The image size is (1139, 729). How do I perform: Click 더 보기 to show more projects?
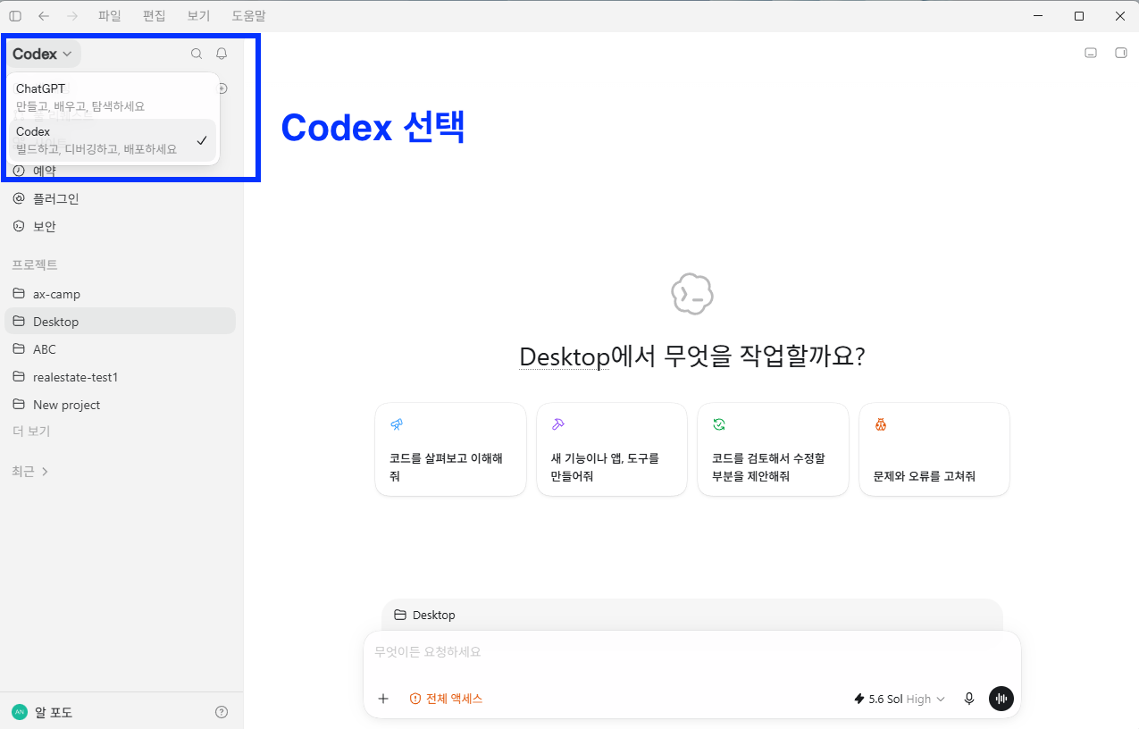point(31,432)
